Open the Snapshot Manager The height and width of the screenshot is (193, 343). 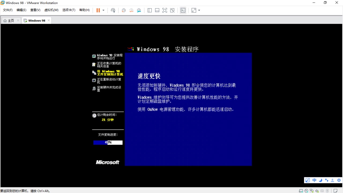coord(139,10)
